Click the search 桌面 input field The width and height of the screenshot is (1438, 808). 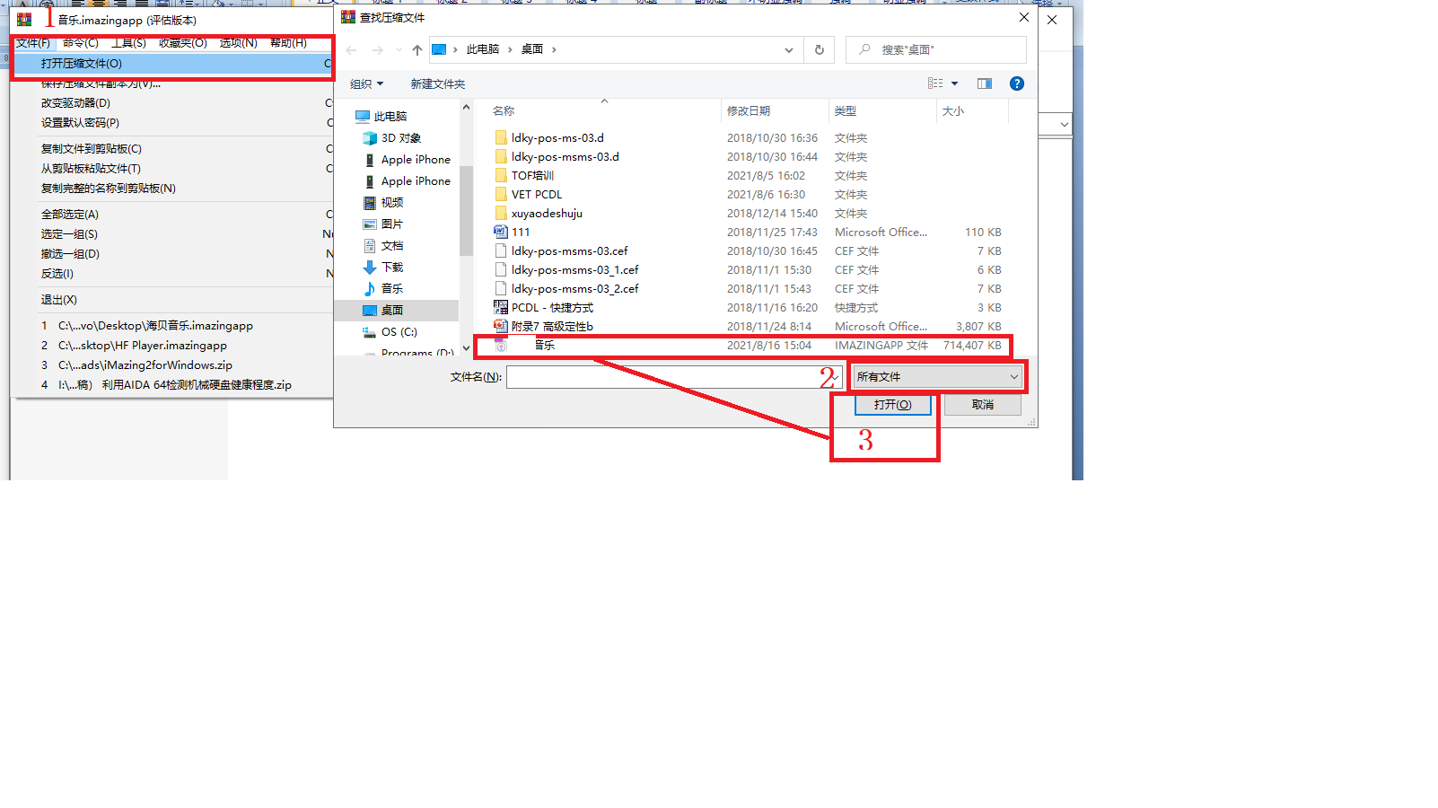click(x=936, y=50)
